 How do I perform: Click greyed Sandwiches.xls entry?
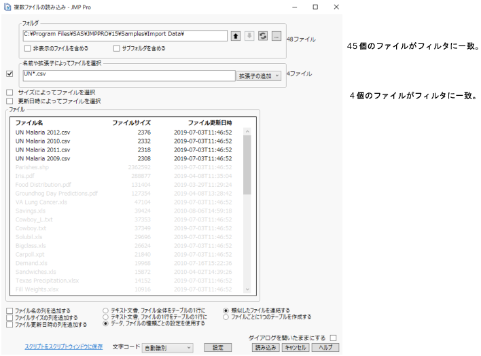(36, 272)
